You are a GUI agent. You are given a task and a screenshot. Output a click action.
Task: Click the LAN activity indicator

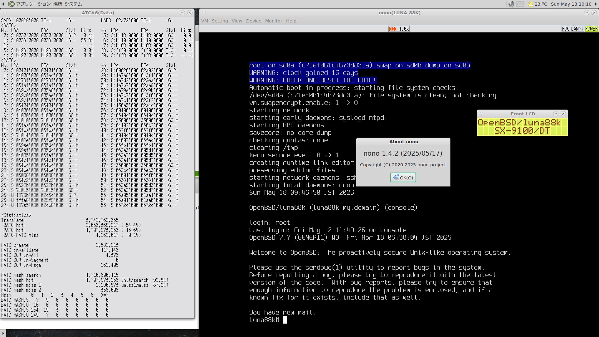click(x=577, y=29)
